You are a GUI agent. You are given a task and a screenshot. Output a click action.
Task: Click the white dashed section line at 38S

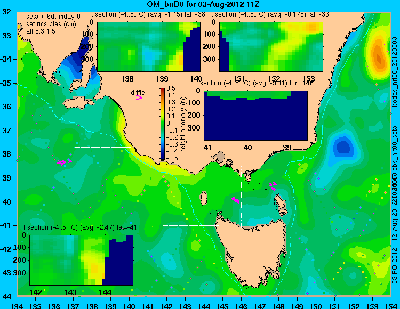102,147
